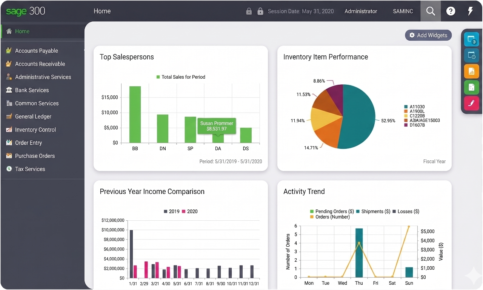This screenshot has height=290, width=483.
Task: Toggle Orders (Number) legend entry
Action: tap(329, 217)
